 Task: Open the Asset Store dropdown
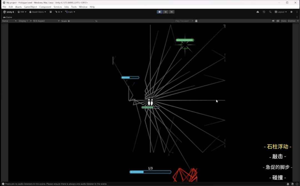pyautogui.click(x=37, y=12)
